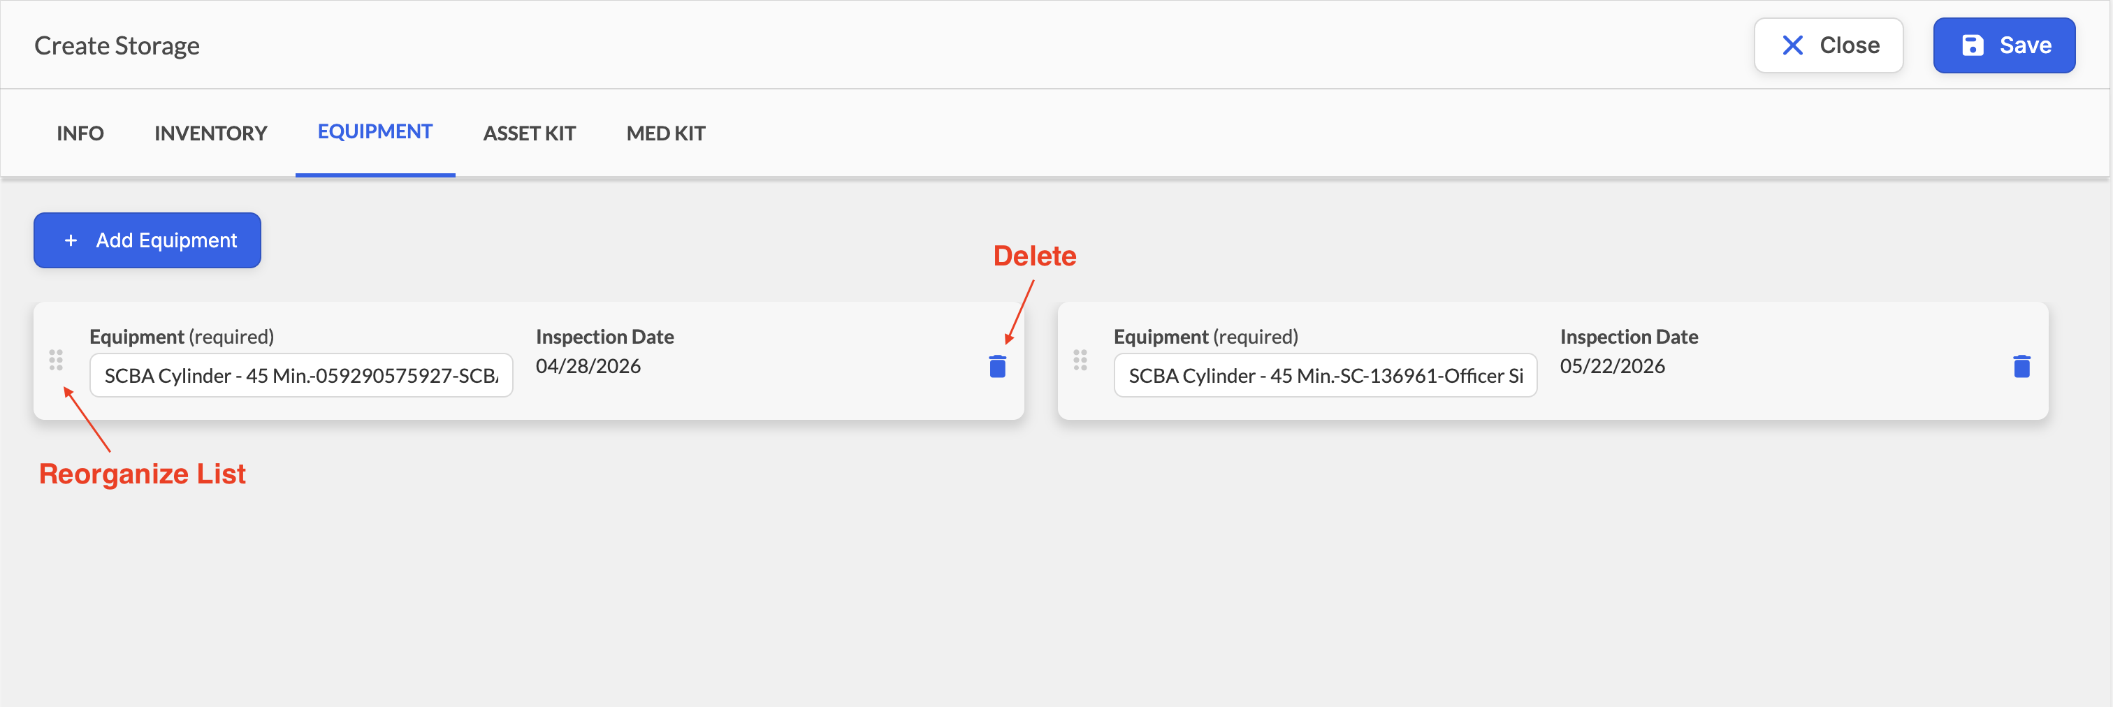Close the Create Storage dialog

[x=1829, y=45]
